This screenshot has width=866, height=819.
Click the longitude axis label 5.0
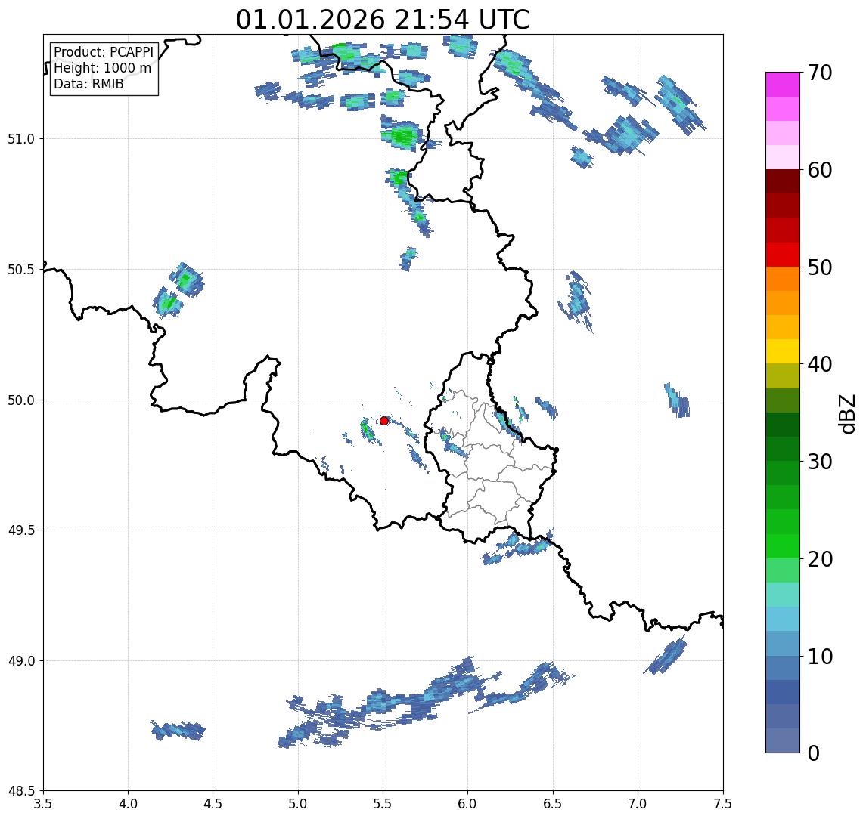pos(298,803)
